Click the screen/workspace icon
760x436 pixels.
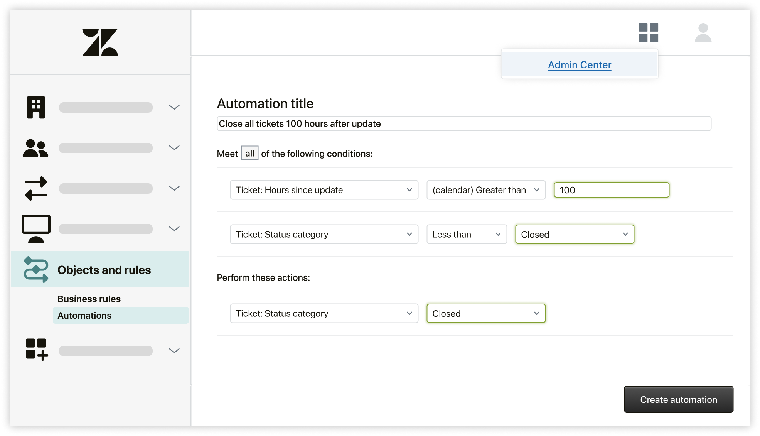coord(35,228)
